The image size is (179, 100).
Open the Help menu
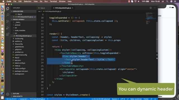[70, 1]
